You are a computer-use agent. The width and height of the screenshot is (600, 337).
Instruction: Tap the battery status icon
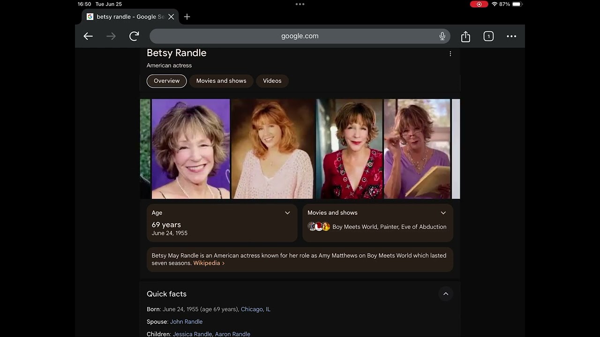point(517,4)
